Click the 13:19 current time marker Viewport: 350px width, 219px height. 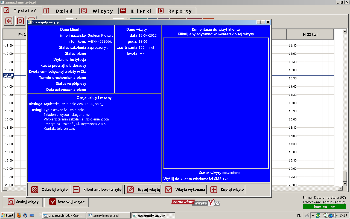8,75
